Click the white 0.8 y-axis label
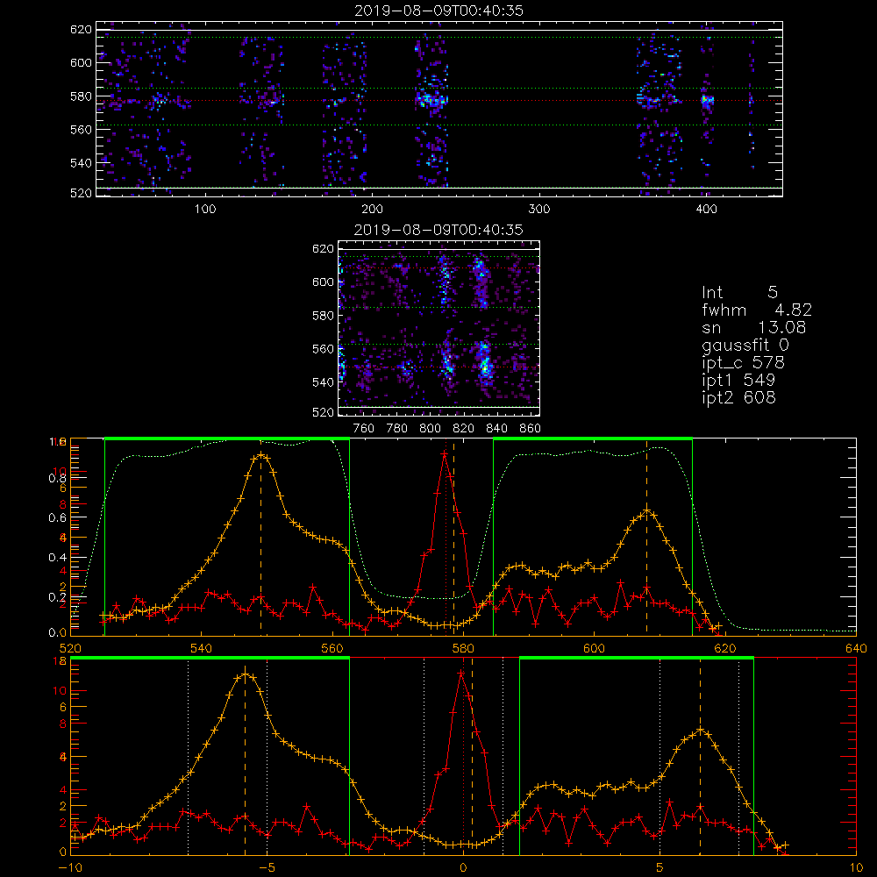The height and width of the screenshot is (877, 877). tap(57, 478)
